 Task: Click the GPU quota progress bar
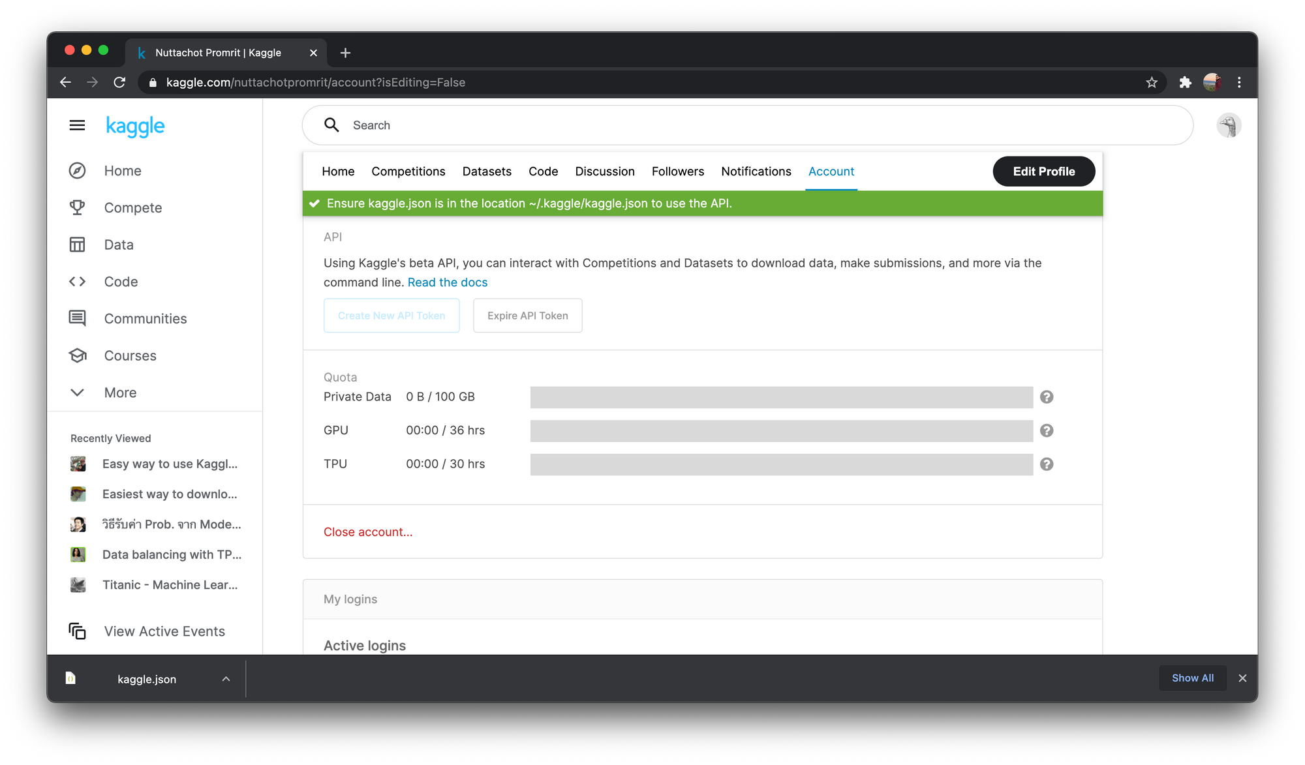[782, 430]
